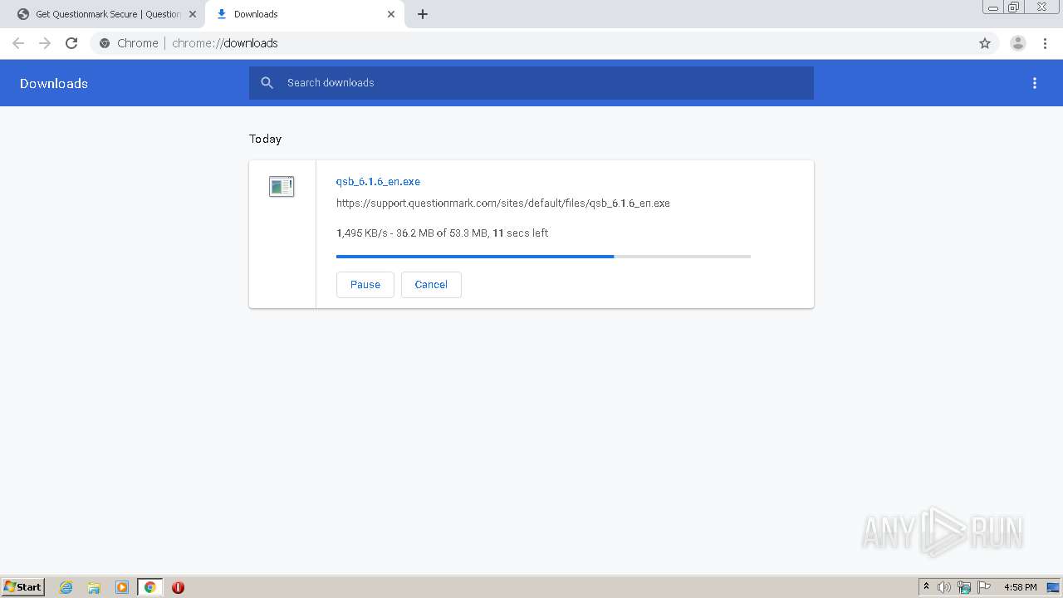Click the Chrome taskbar button
Image resolution: width=1063 pixels, height=598 pixels.
[149, 587]
